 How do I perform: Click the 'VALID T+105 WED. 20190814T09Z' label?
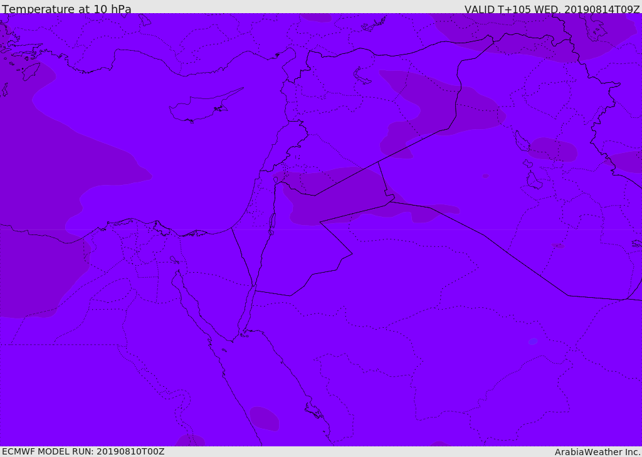tap(552, 9)
